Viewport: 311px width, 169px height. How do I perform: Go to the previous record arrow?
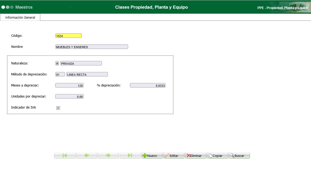[x=87, y=156]
